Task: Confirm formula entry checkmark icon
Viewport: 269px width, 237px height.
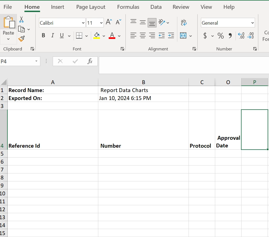Action: (75, 61)
